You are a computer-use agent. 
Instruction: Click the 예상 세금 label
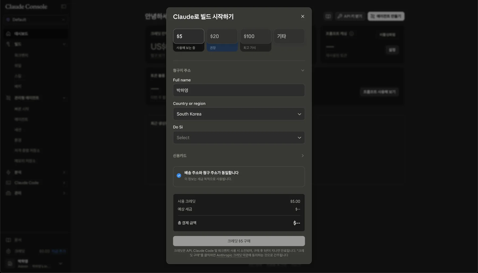[x=185, y=209]
